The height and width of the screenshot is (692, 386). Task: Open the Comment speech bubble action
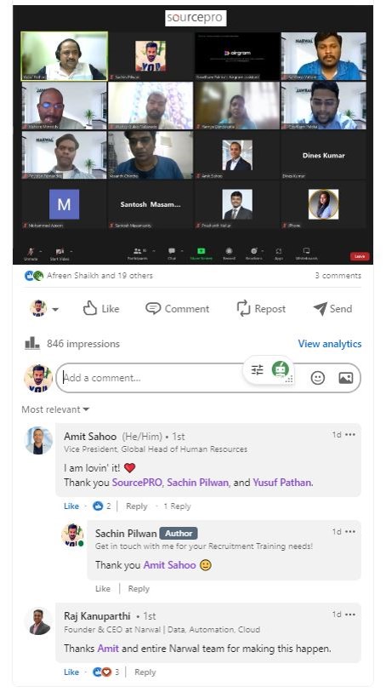[x=153, y=308]
